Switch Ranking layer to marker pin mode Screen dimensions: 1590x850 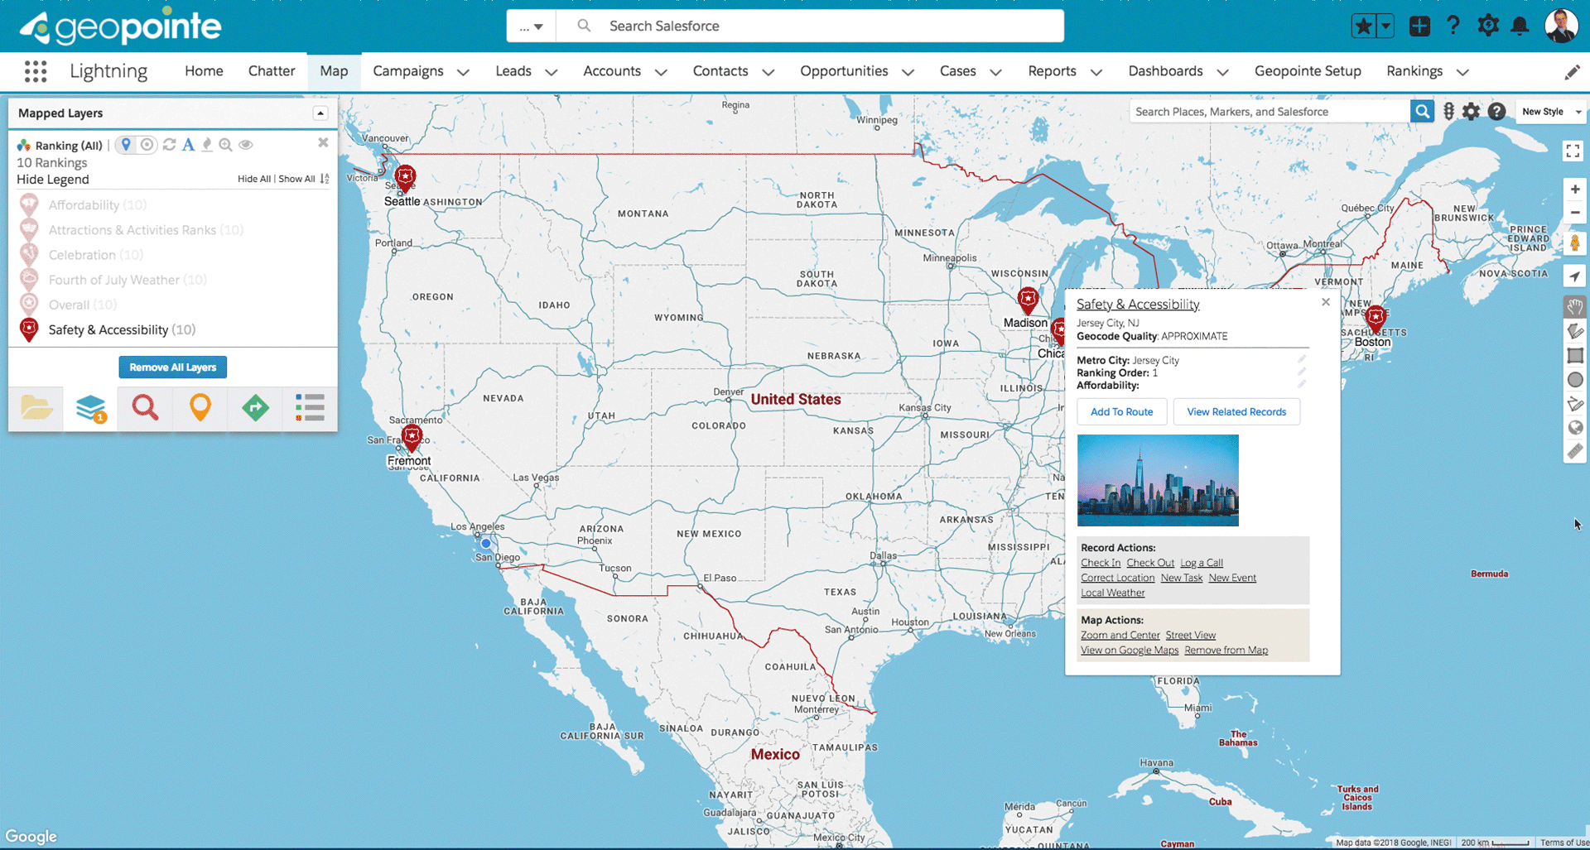click(x=126, y=145)
